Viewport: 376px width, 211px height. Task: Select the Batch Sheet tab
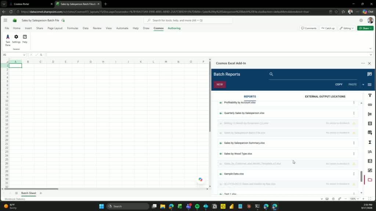[29, 193]
